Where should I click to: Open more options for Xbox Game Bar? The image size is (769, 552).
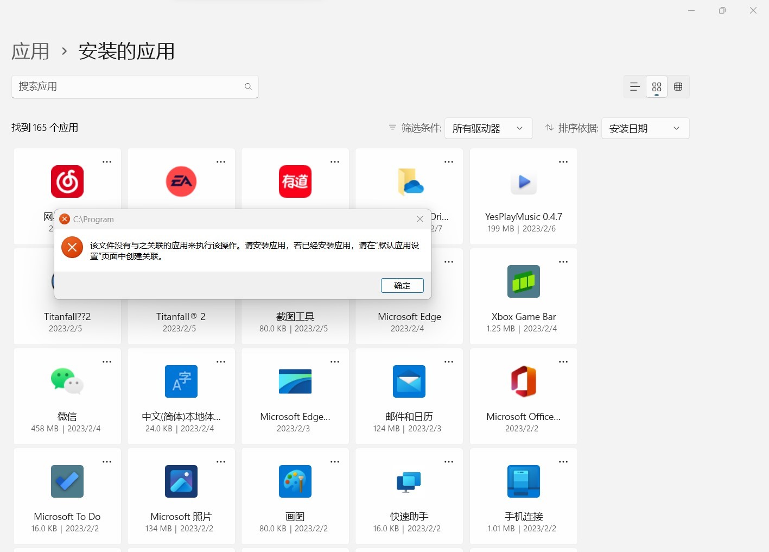pos(563,262)
